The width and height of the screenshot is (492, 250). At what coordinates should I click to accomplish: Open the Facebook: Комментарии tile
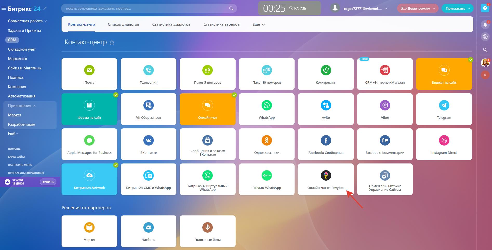(x=385, y=144)
